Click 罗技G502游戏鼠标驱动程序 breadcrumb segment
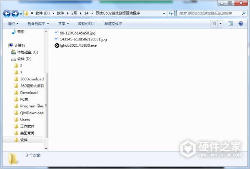Screen dimensions: 250x169 117,13
